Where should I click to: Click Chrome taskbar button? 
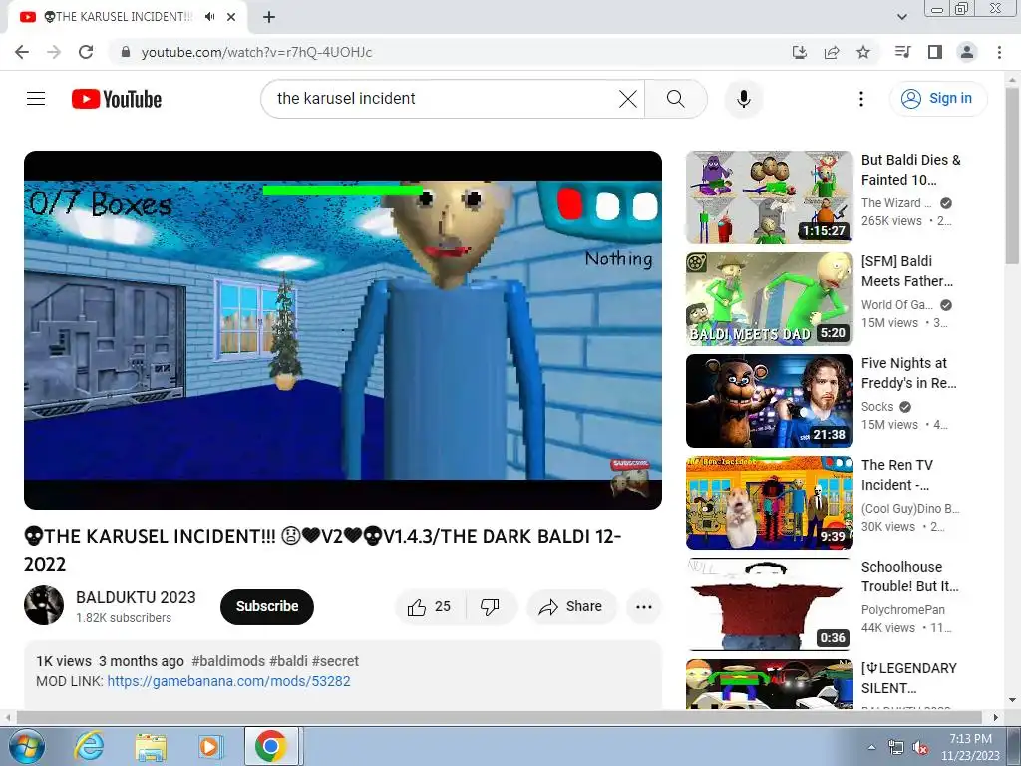coord(271,746)
